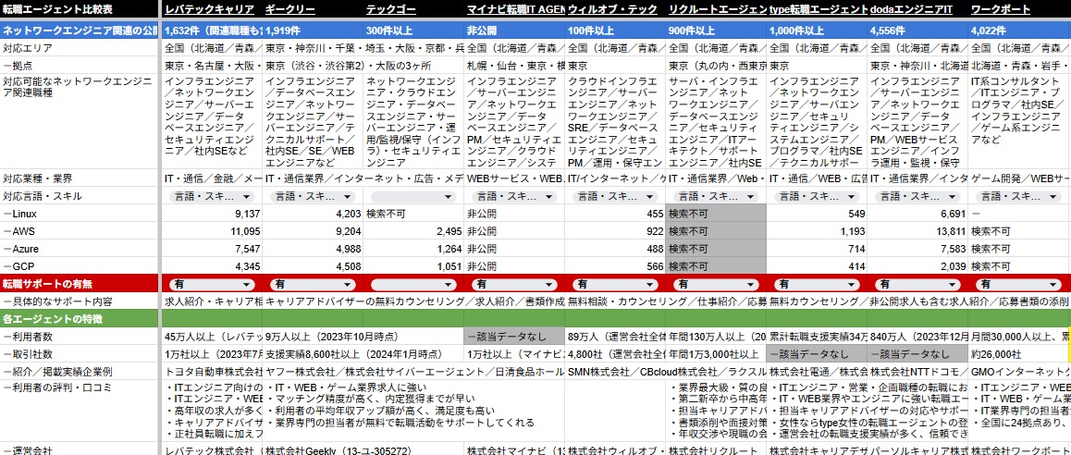Click the AWS value 11,095 cell
This screenshot has height=455, width=1071.
click(x=213, y=231)
